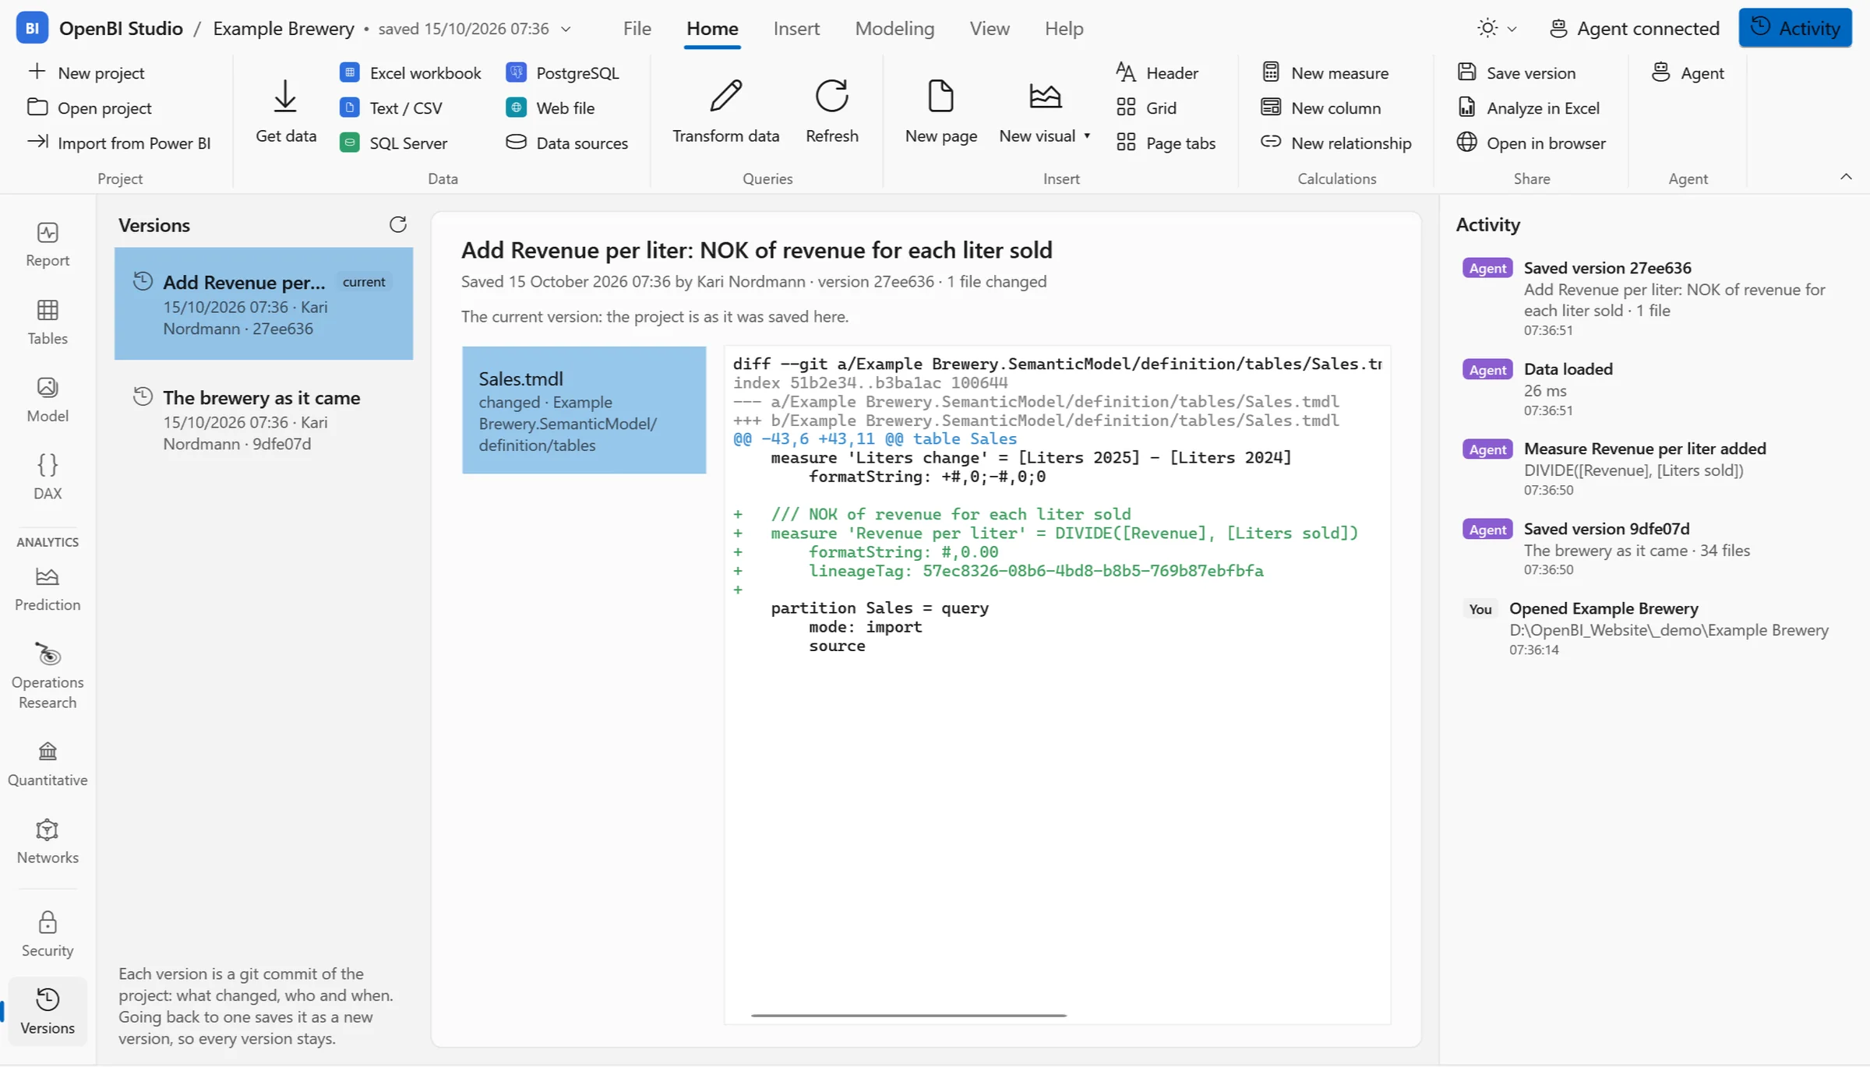The width and height of the screenshot is (1870, 1067).
Task: Switch to the Insert tab
Action: point(796,28)
